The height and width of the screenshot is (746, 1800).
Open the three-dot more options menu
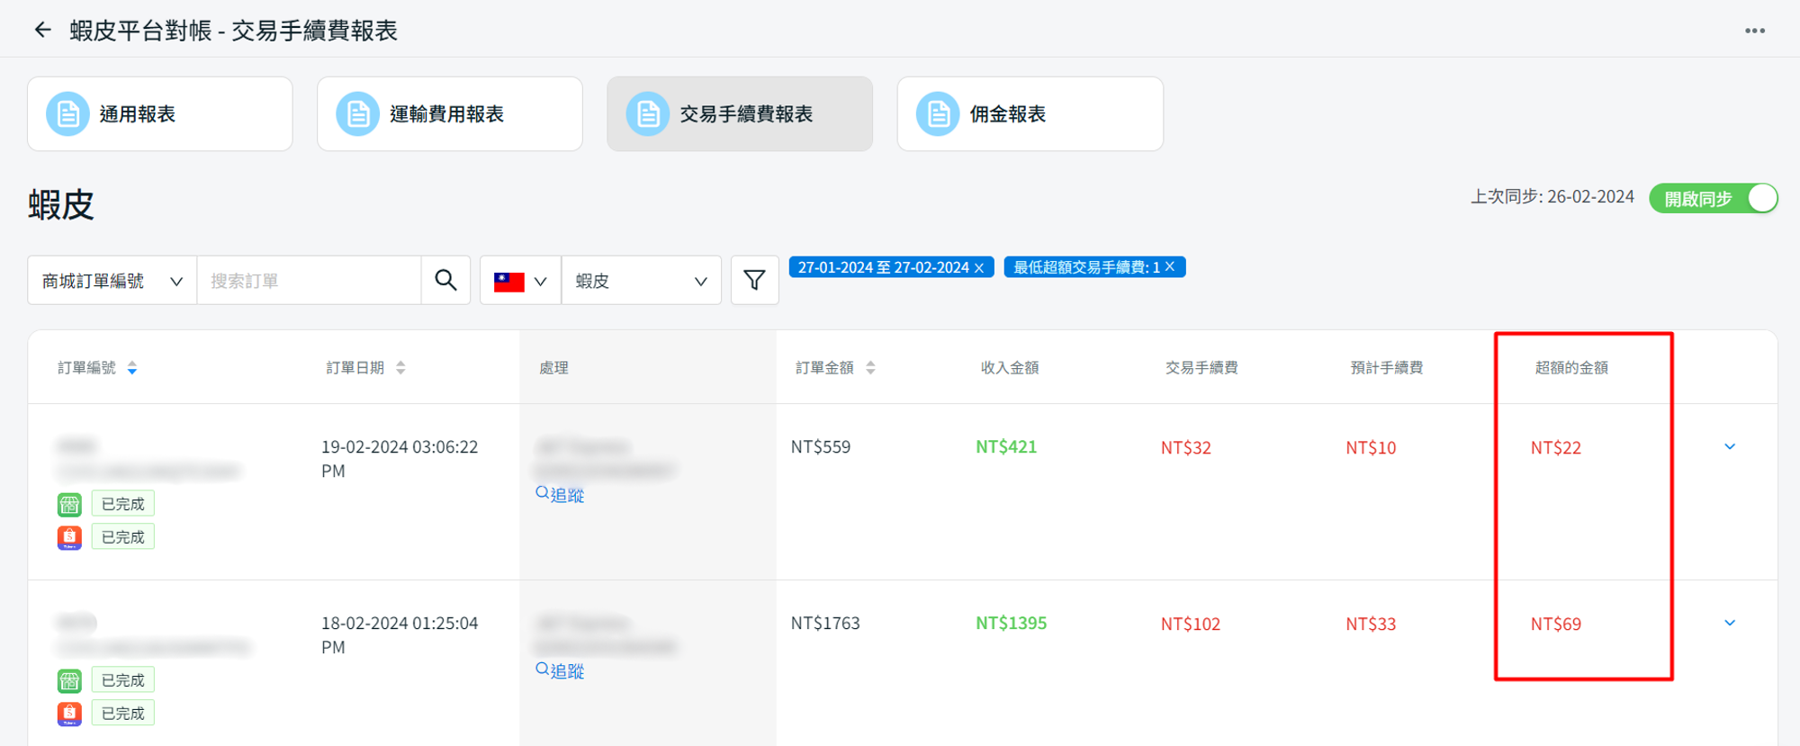tap(1754, 31)
